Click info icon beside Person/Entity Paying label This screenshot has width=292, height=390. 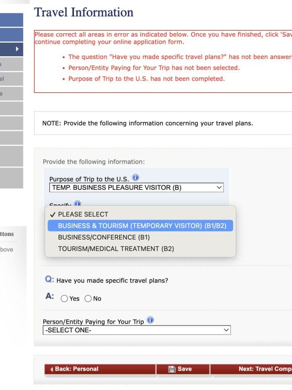151,321
